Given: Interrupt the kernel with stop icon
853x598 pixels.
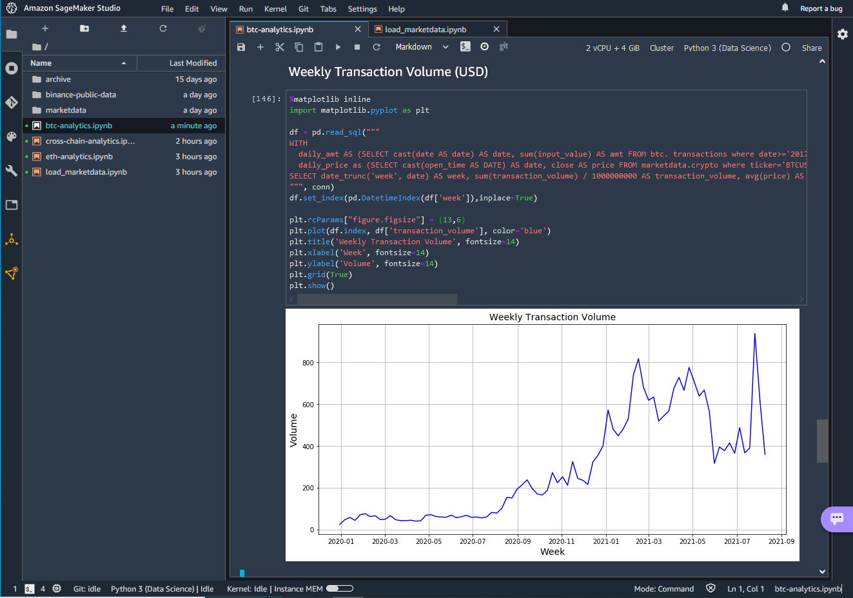Looking at the screenshot, I should [x=357, y=47].
